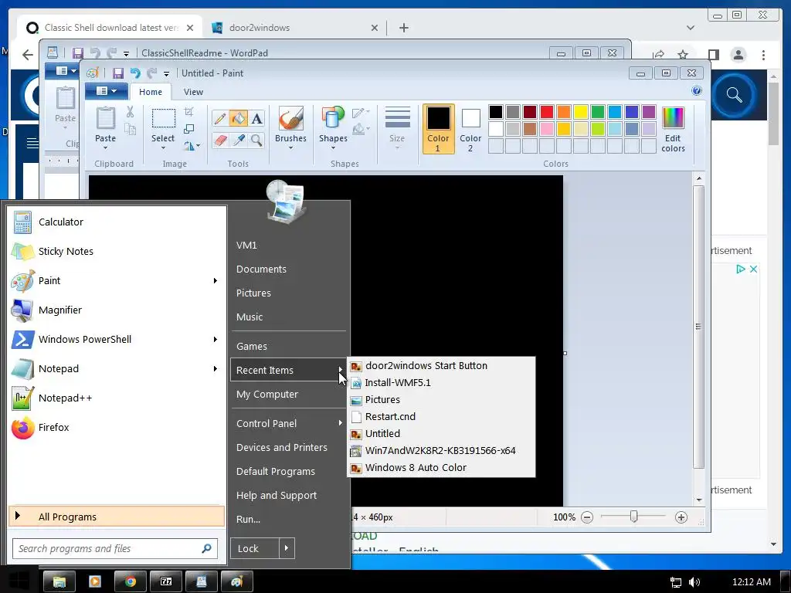The image size is (791, 593).
Task: Click Run... in Start menu
Action: pyautogui.click(x=289, y=519)
